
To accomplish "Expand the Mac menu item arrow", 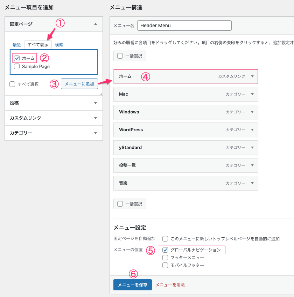I will pyautogui.click(x=252, y=94).
